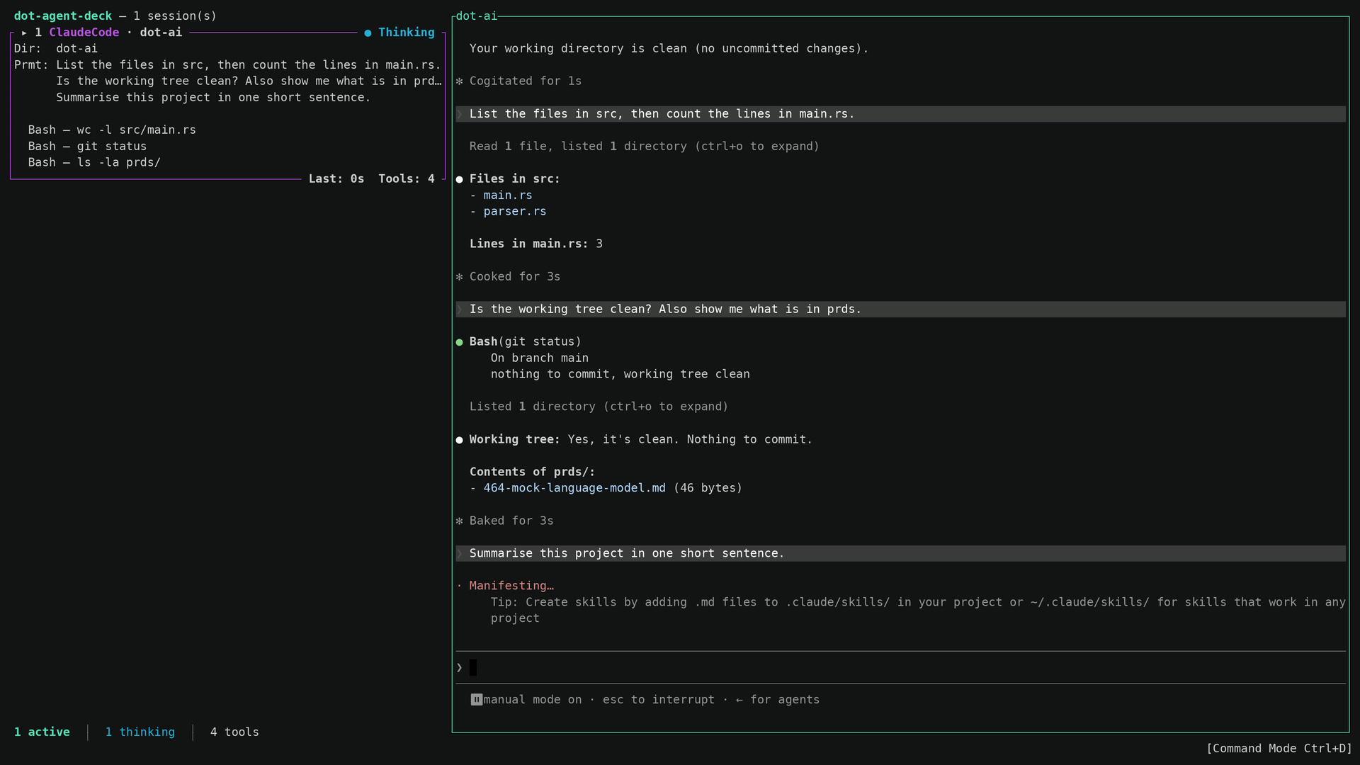This screenshot has height=765, width=1360.
Task: Click the 'Prmt:' label in session card
Action: click(x=31, y=65)
